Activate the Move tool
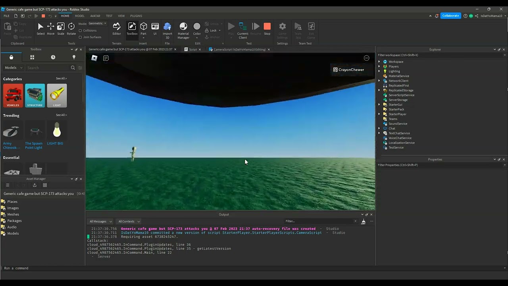The height and width of the screenshot is (286, 508). point(51,29)
